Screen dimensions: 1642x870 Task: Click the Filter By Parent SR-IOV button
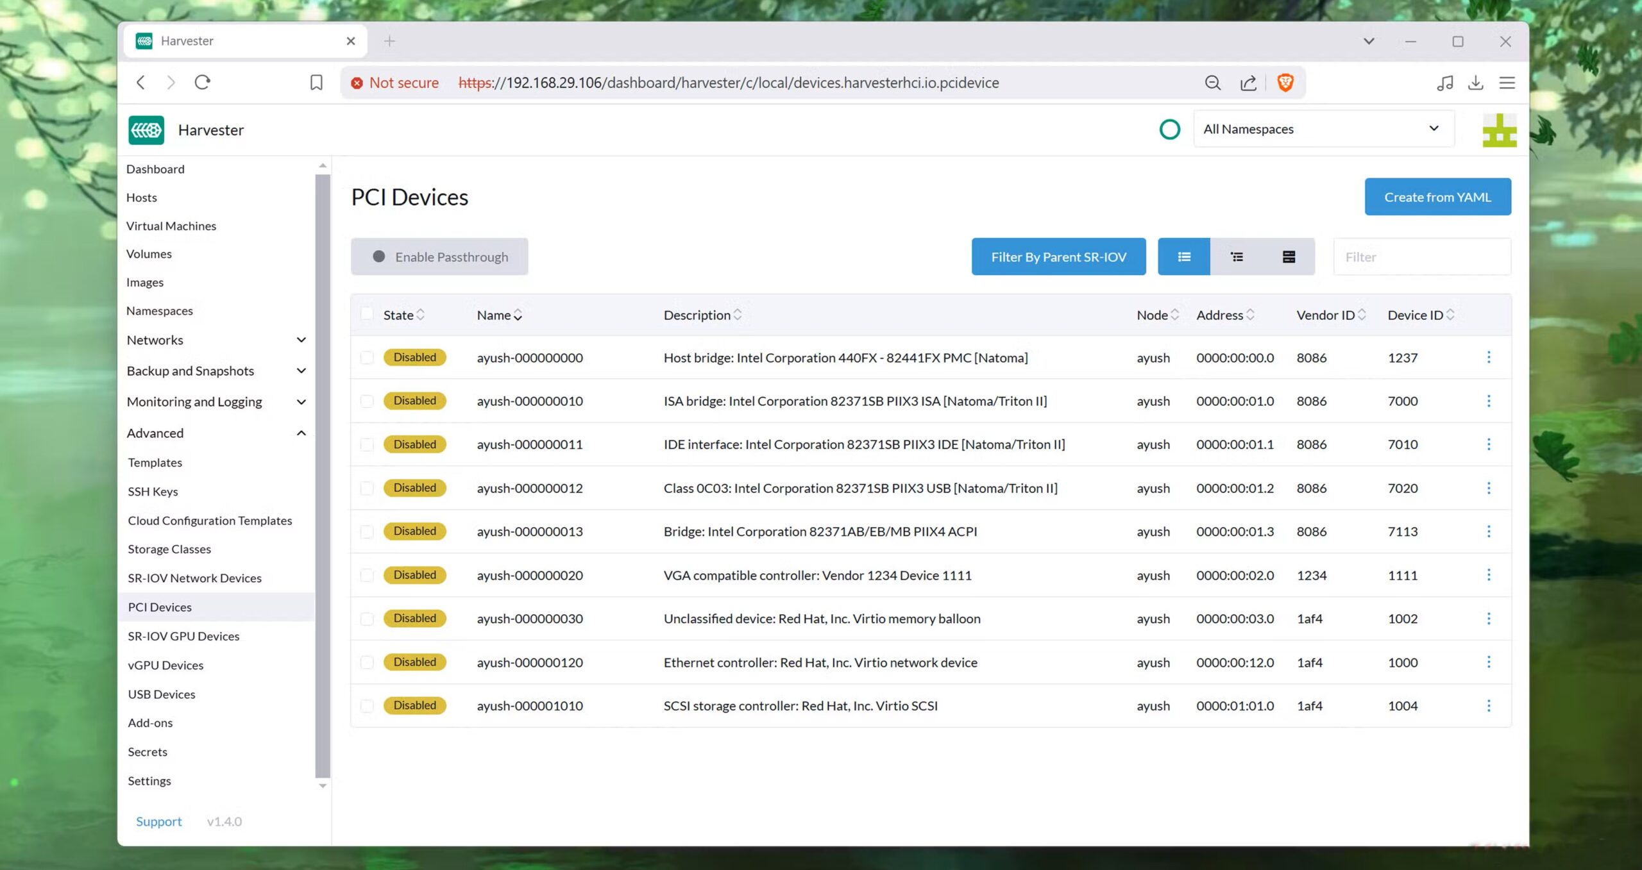(1058, 256)
